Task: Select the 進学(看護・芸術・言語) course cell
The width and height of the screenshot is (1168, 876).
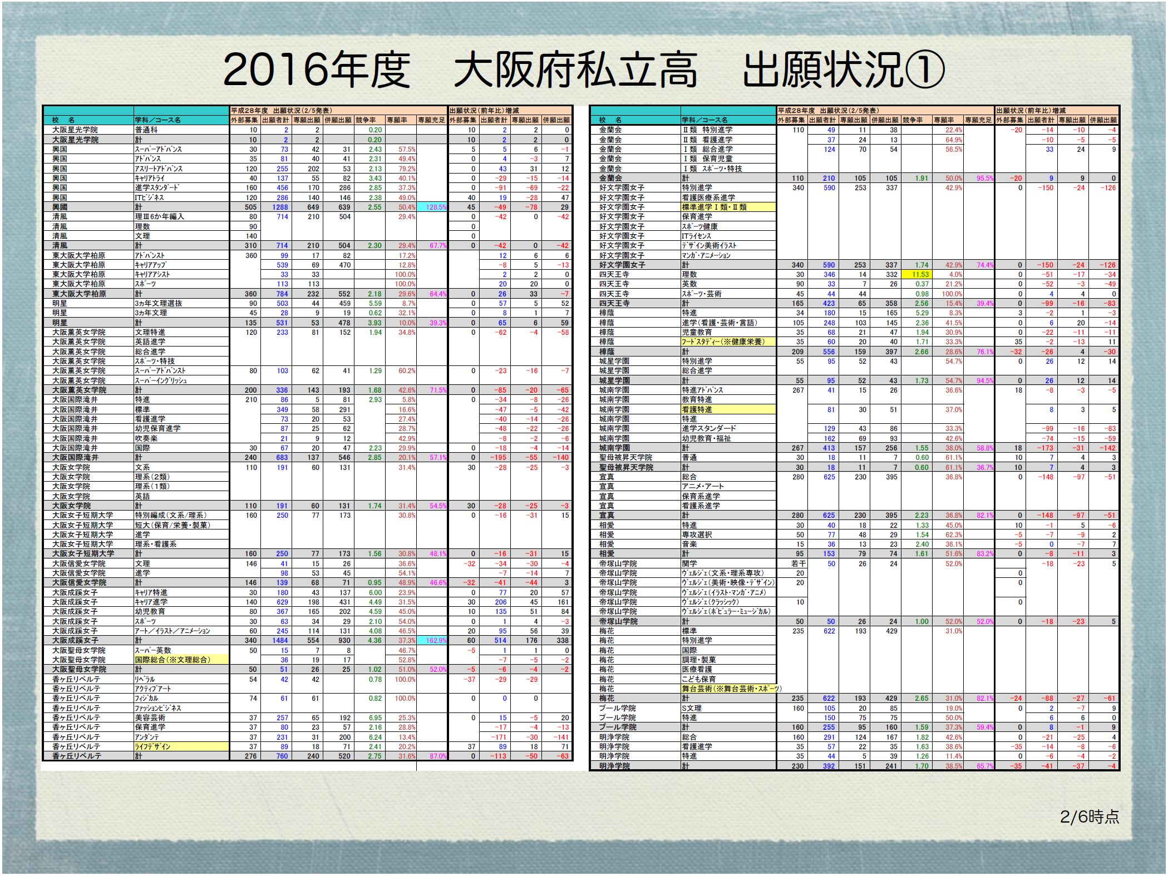Action: coord(728,323)
